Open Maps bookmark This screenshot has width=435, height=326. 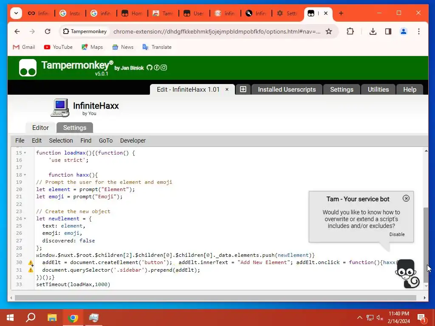pos(92,47)
